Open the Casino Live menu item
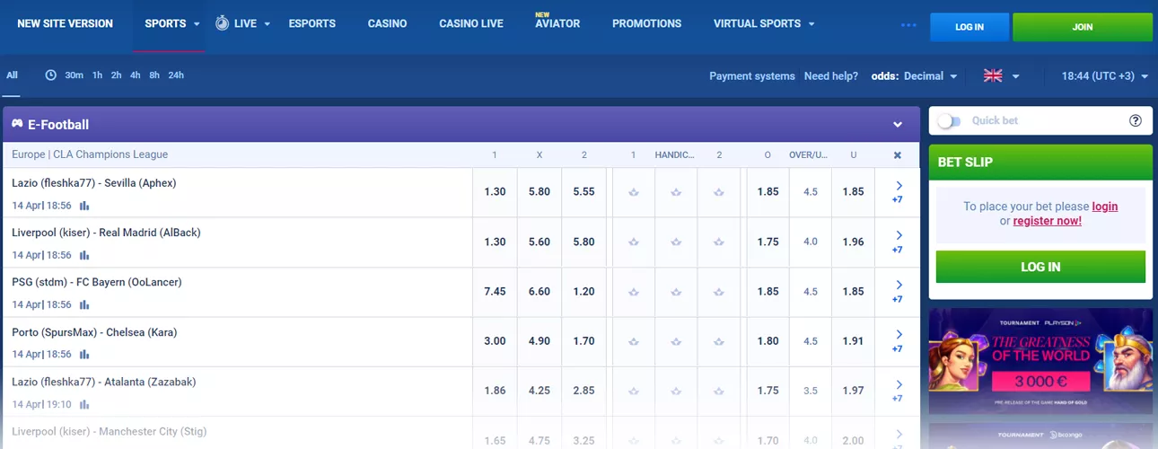The image size is (1158, 449). pos(470,23)
